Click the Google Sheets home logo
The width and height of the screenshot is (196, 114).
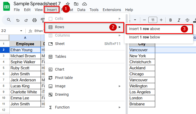pyautogui.click(x=7, y=7)
